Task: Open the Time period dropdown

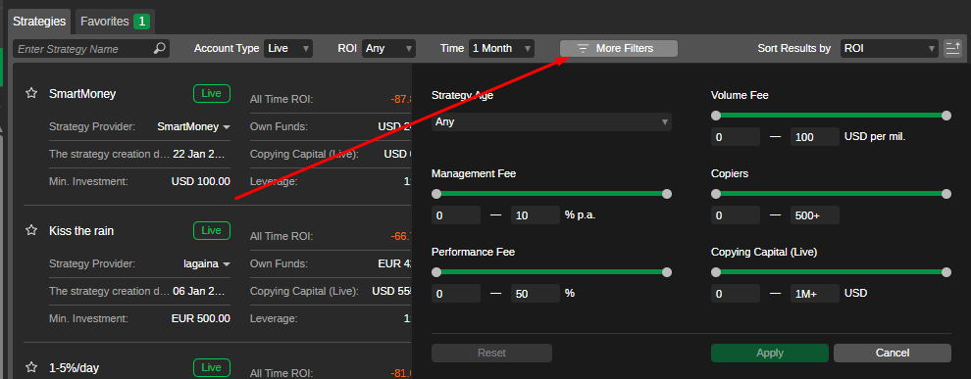Action: tap(501, 48)
